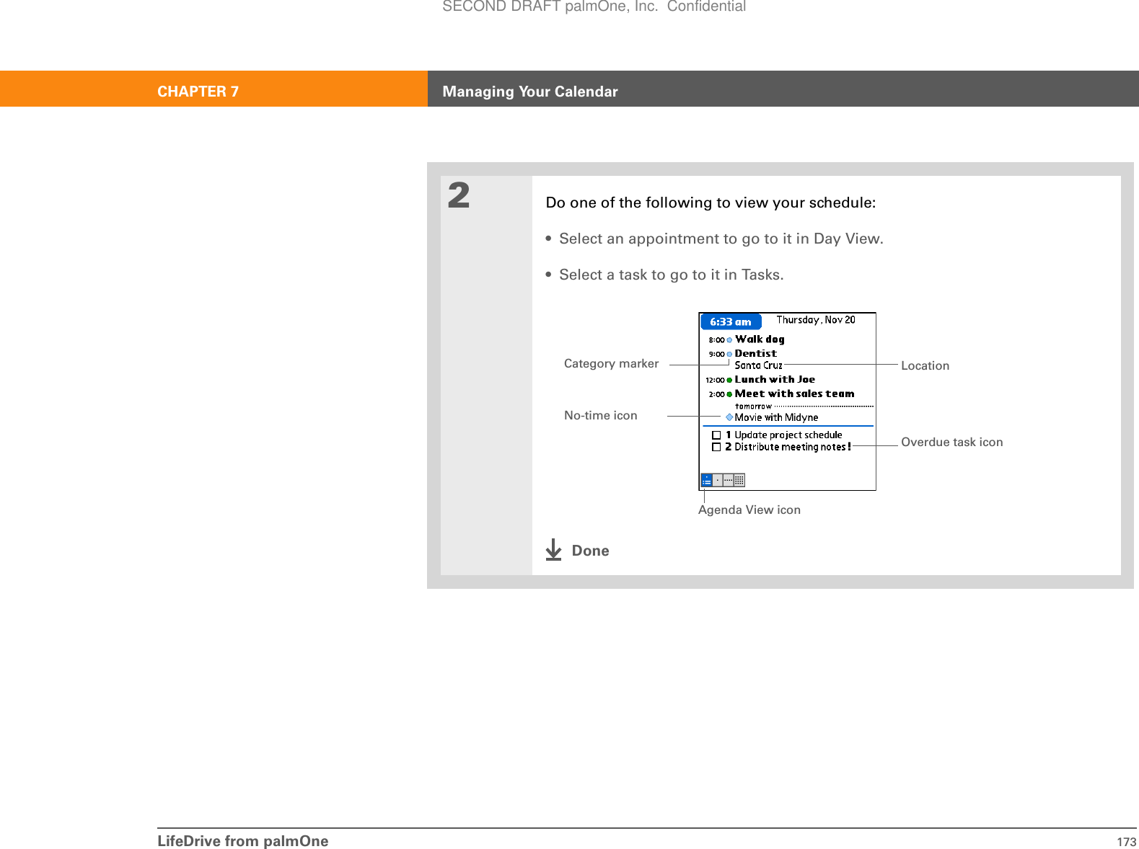Select the Agenda View icon
The image size is (1139, 849).
pos(706,480)
